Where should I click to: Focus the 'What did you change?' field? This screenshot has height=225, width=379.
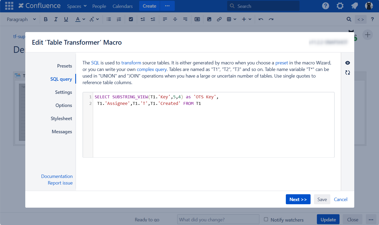click(x=218, y=219)
